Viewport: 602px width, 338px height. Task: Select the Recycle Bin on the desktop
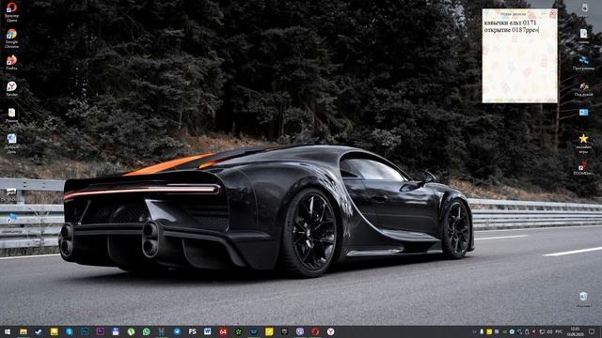pos(583,300)
